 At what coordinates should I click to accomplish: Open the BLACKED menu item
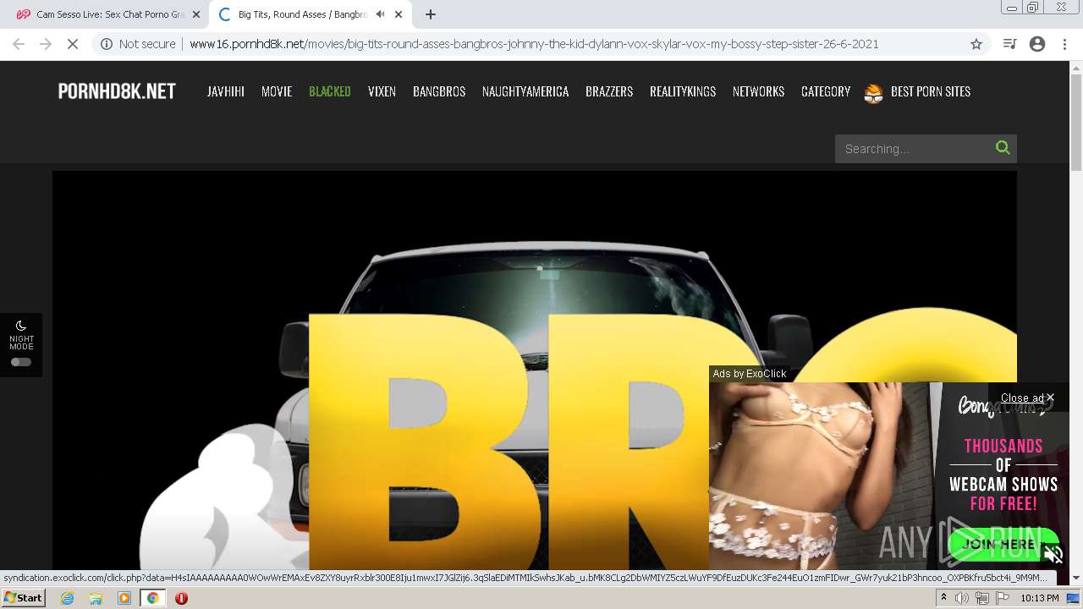330,91
